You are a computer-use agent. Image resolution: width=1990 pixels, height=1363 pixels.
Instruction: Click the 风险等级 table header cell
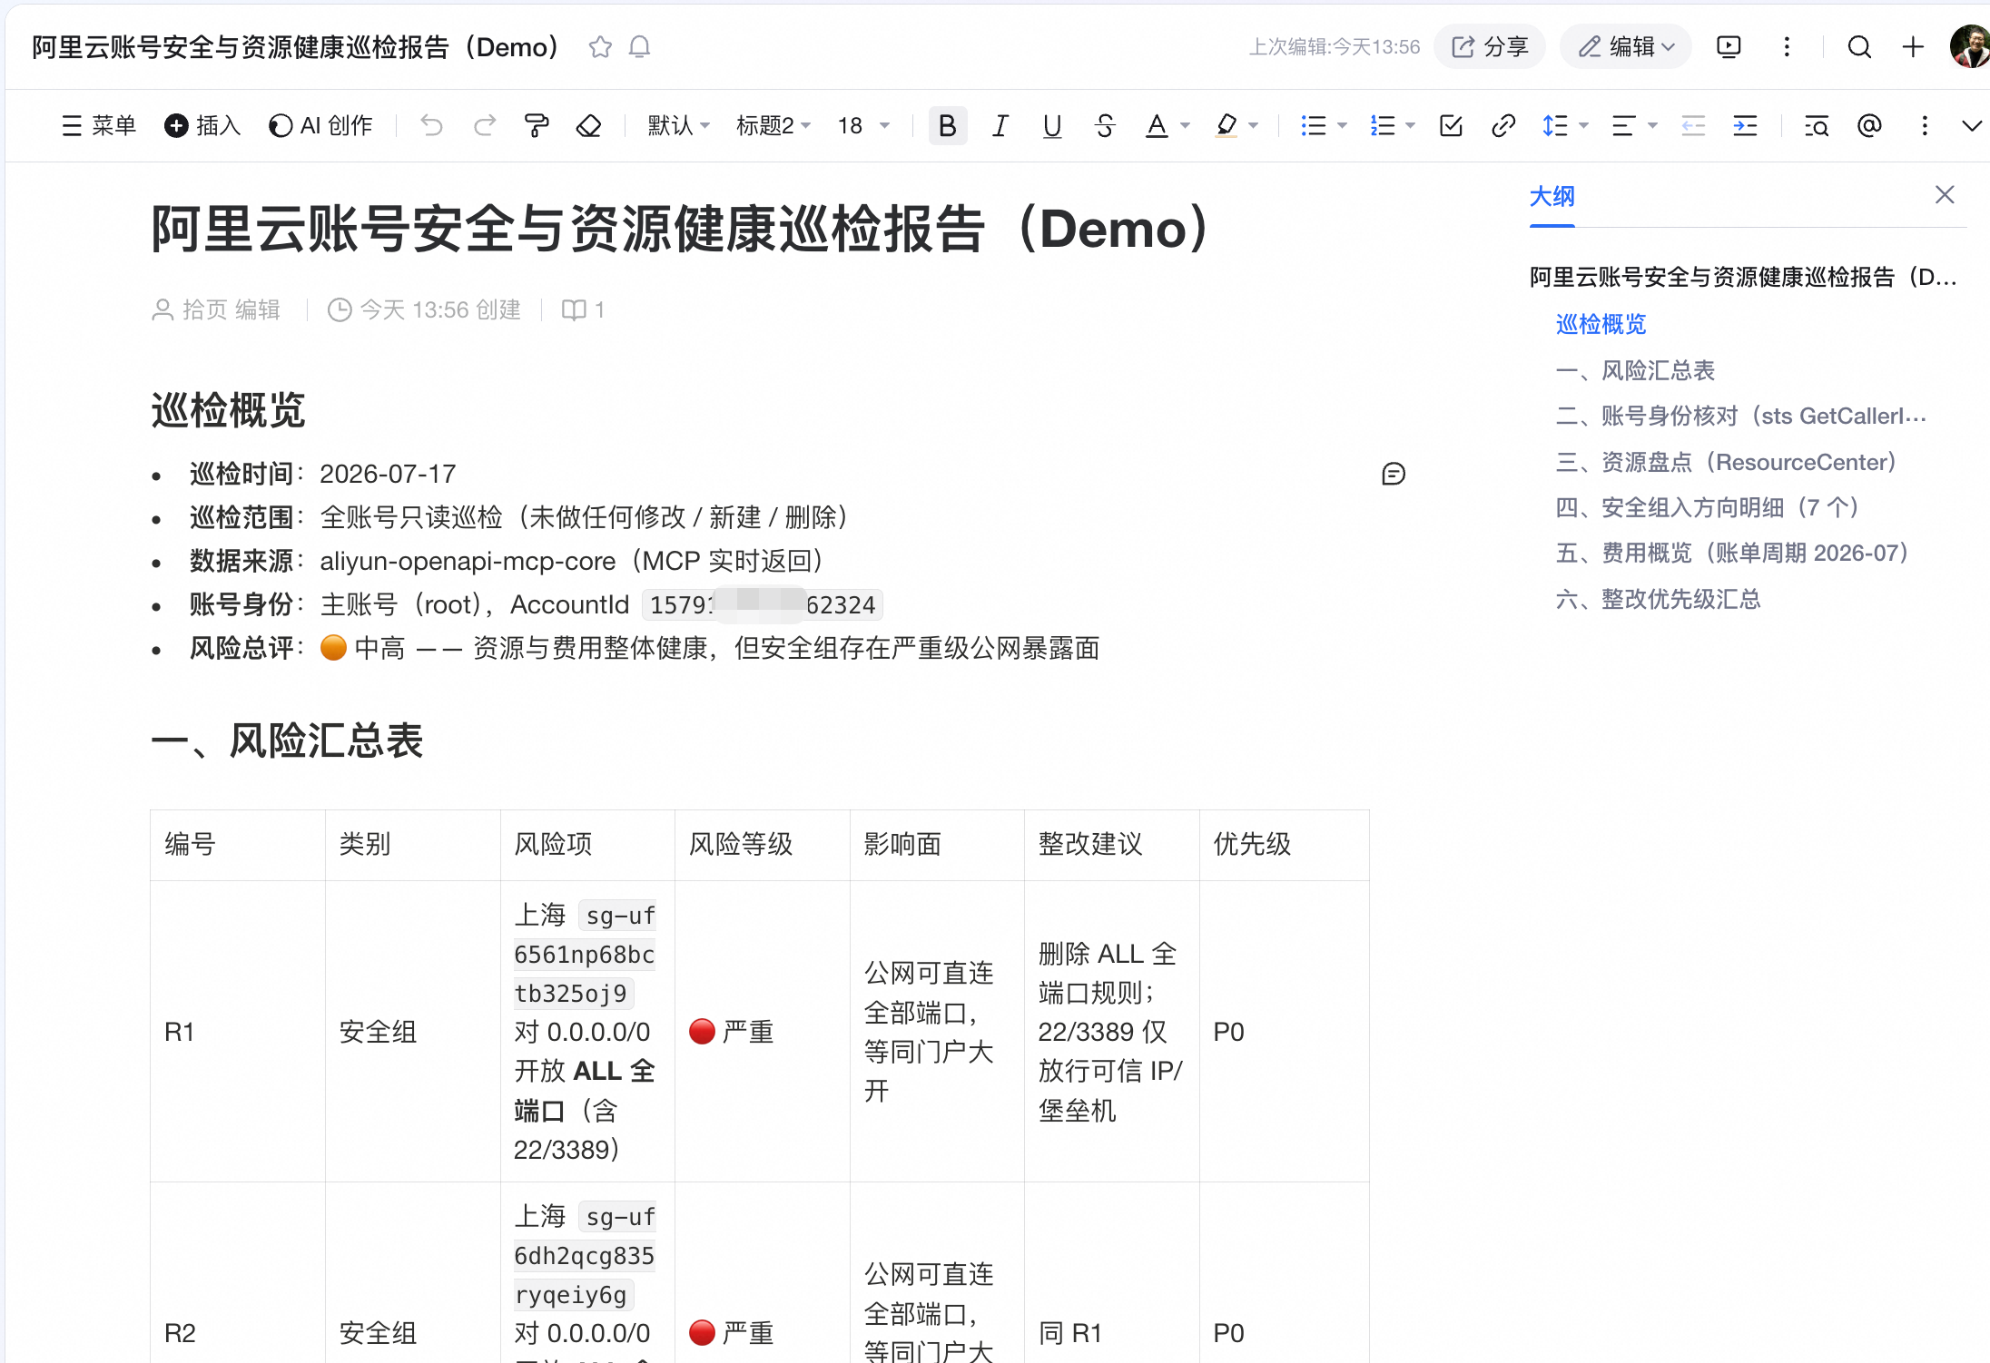pyautogui.click(x=763, y=845)
